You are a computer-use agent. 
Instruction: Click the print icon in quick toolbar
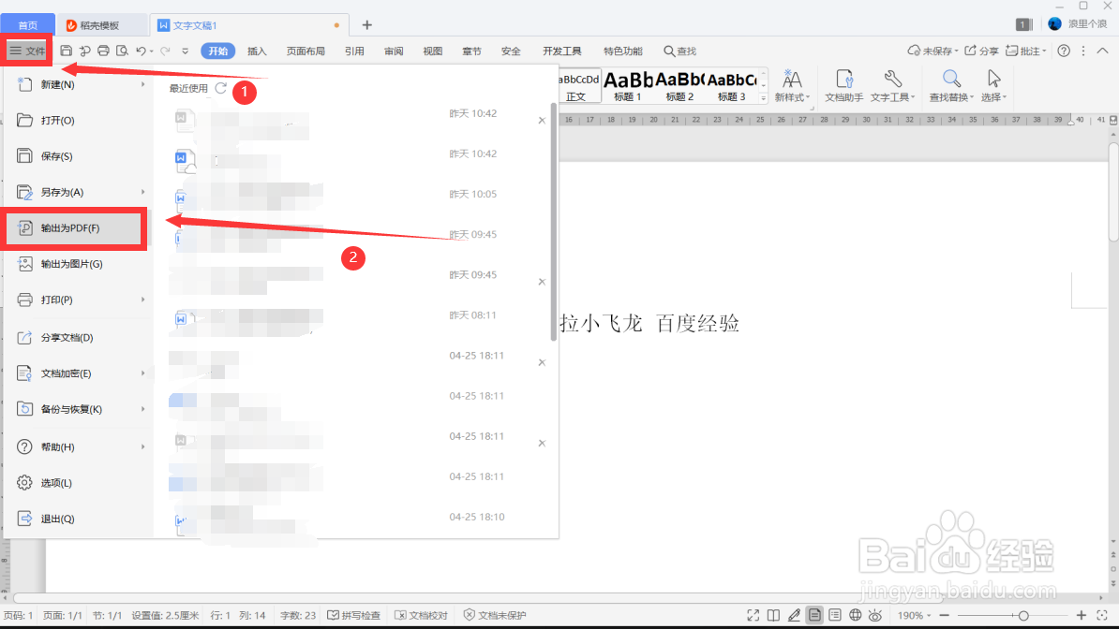point(103,51)
